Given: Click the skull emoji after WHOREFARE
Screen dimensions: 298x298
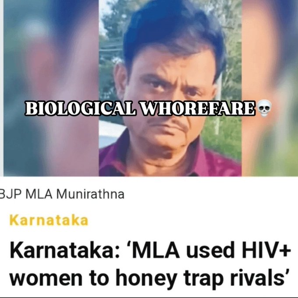Looking at the screenshot, I should [x=264, y=108].
